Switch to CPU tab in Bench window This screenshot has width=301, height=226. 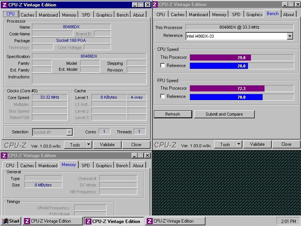[x=161, y=14]
